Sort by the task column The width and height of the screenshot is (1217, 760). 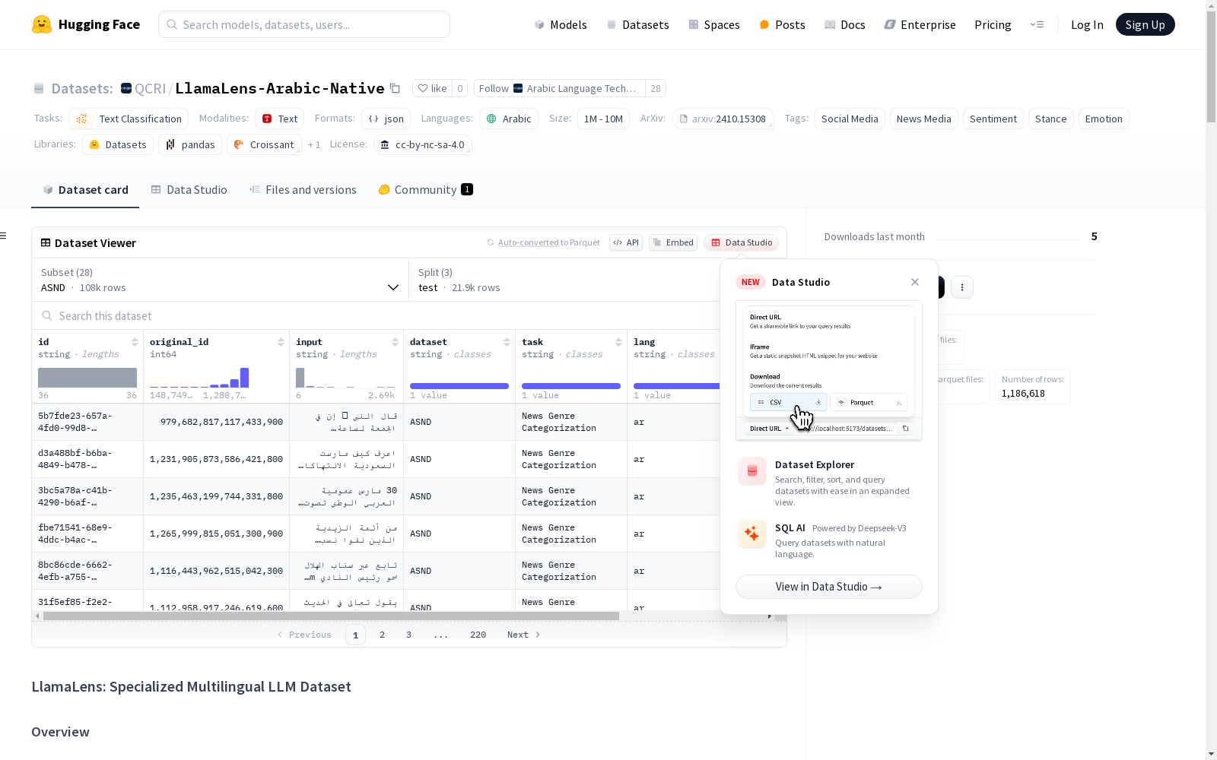click(x=618, y=342)
